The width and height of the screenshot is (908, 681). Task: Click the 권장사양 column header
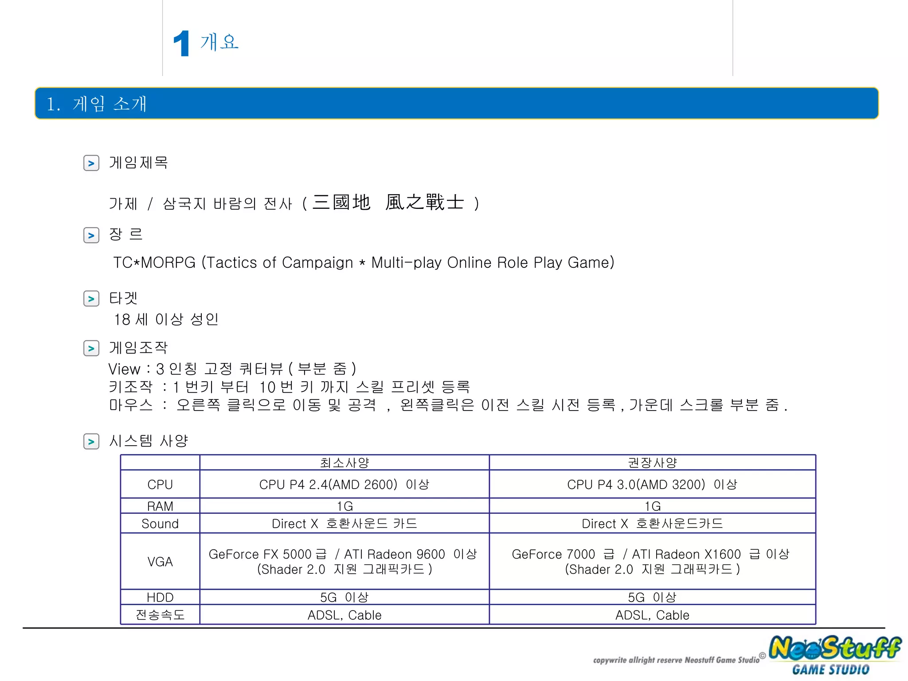(x=653, y=463)
